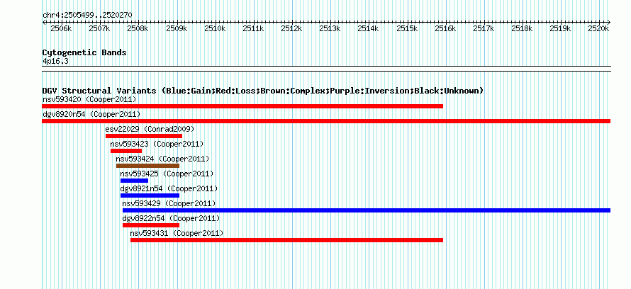The height and width of the screenshot is (289, 631).
Task: Click the 2514k ruler position
Action: pyautogui.click(x=369, y=28)
